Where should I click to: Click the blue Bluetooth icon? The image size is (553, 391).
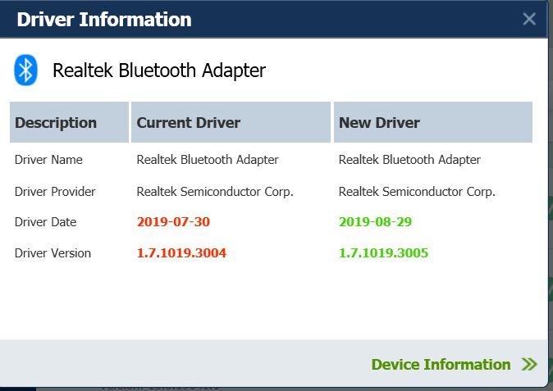[x=25, y=70]
